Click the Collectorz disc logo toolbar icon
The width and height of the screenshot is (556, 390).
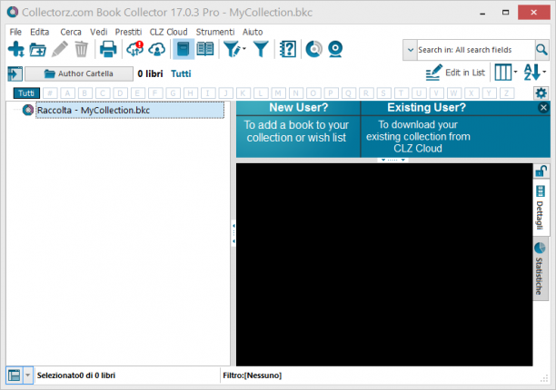coord(313,49)
